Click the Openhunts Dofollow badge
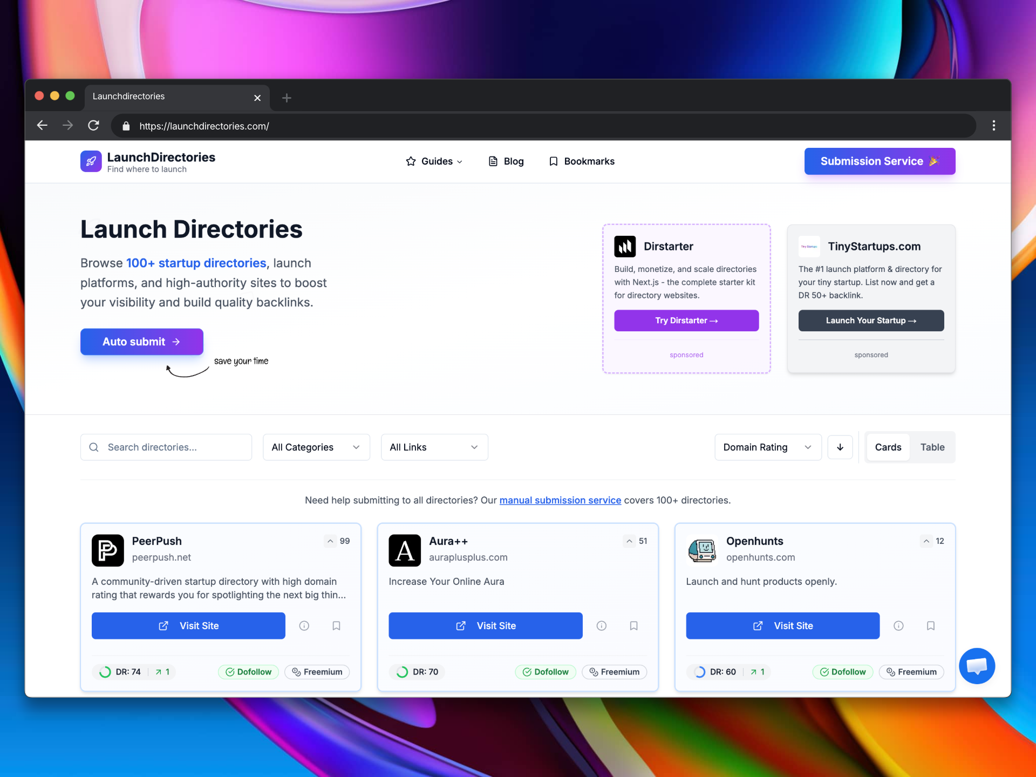This screenshot has width=1036, height=777. pos(843,672)
